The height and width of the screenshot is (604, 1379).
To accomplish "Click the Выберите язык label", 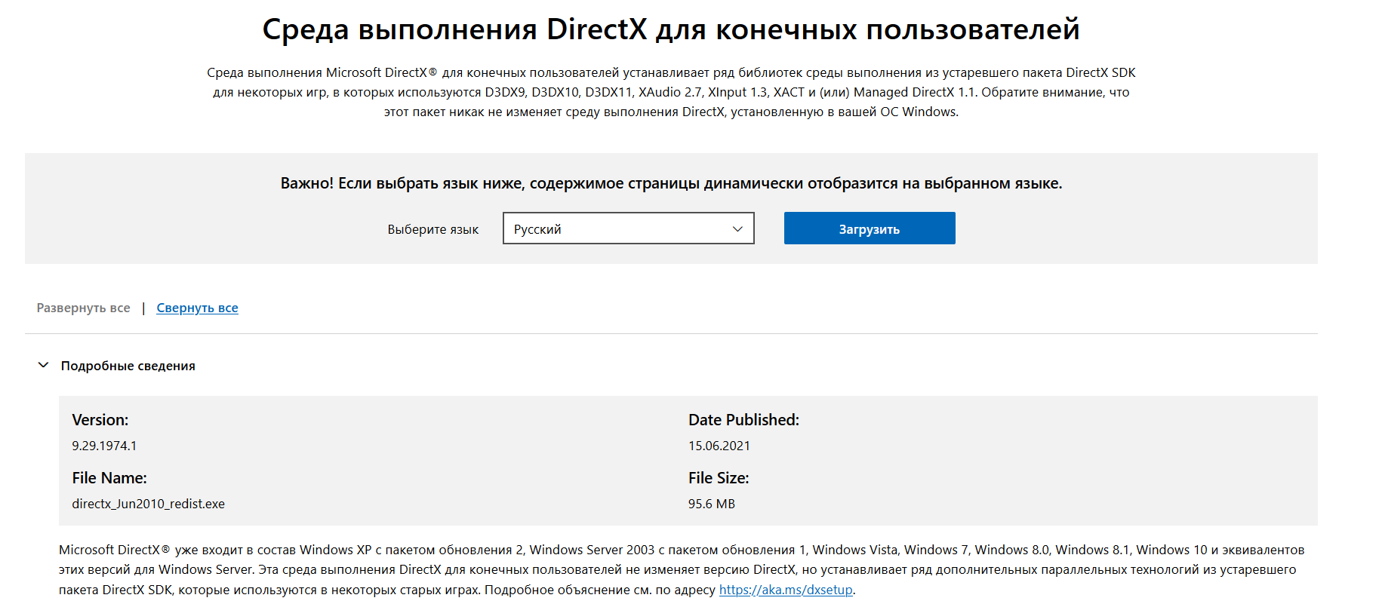I will coord(432,229).
